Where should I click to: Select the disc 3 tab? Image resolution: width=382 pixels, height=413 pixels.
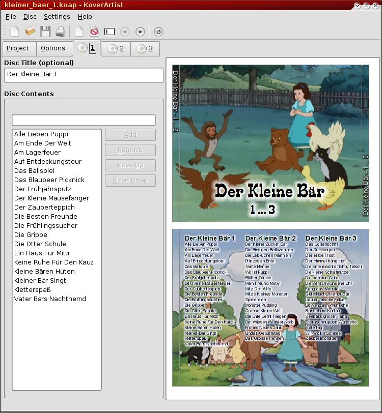145,49
